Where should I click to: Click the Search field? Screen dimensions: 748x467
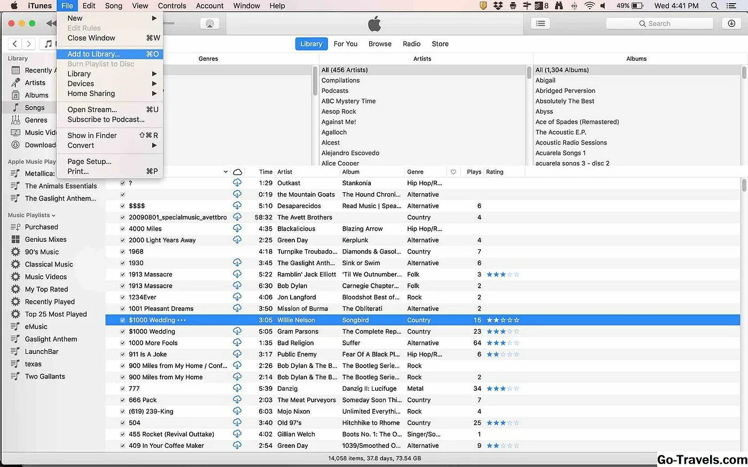pyautogui.click(x=659, y=23)
